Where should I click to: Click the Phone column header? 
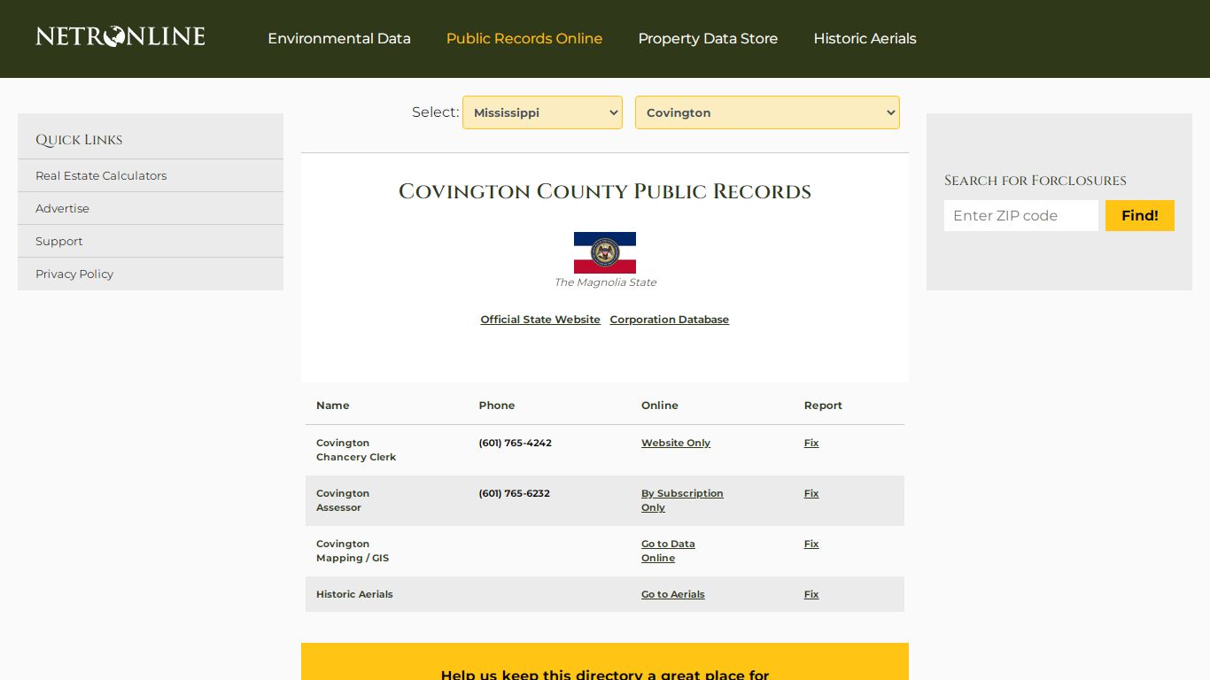coord(497,406)
